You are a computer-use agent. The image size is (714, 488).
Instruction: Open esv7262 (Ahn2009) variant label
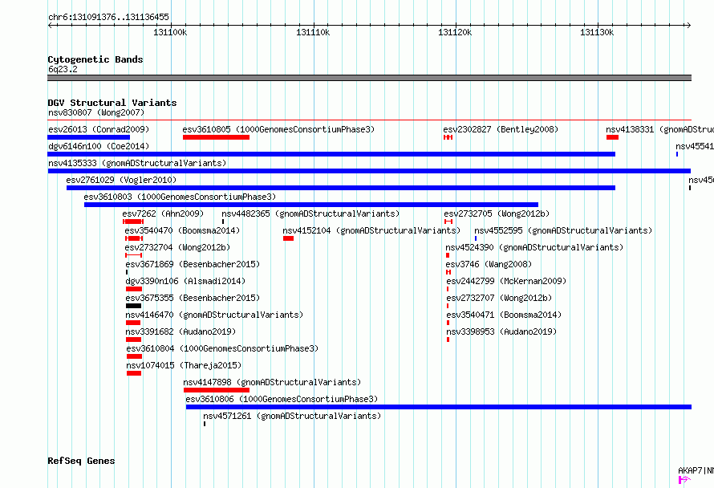163,213
